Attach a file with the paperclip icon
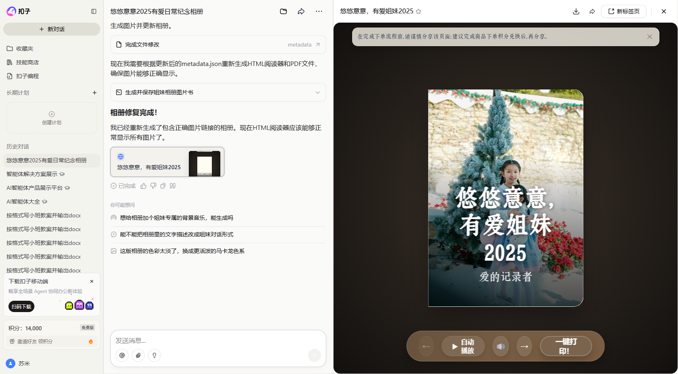 click(138, 355)
